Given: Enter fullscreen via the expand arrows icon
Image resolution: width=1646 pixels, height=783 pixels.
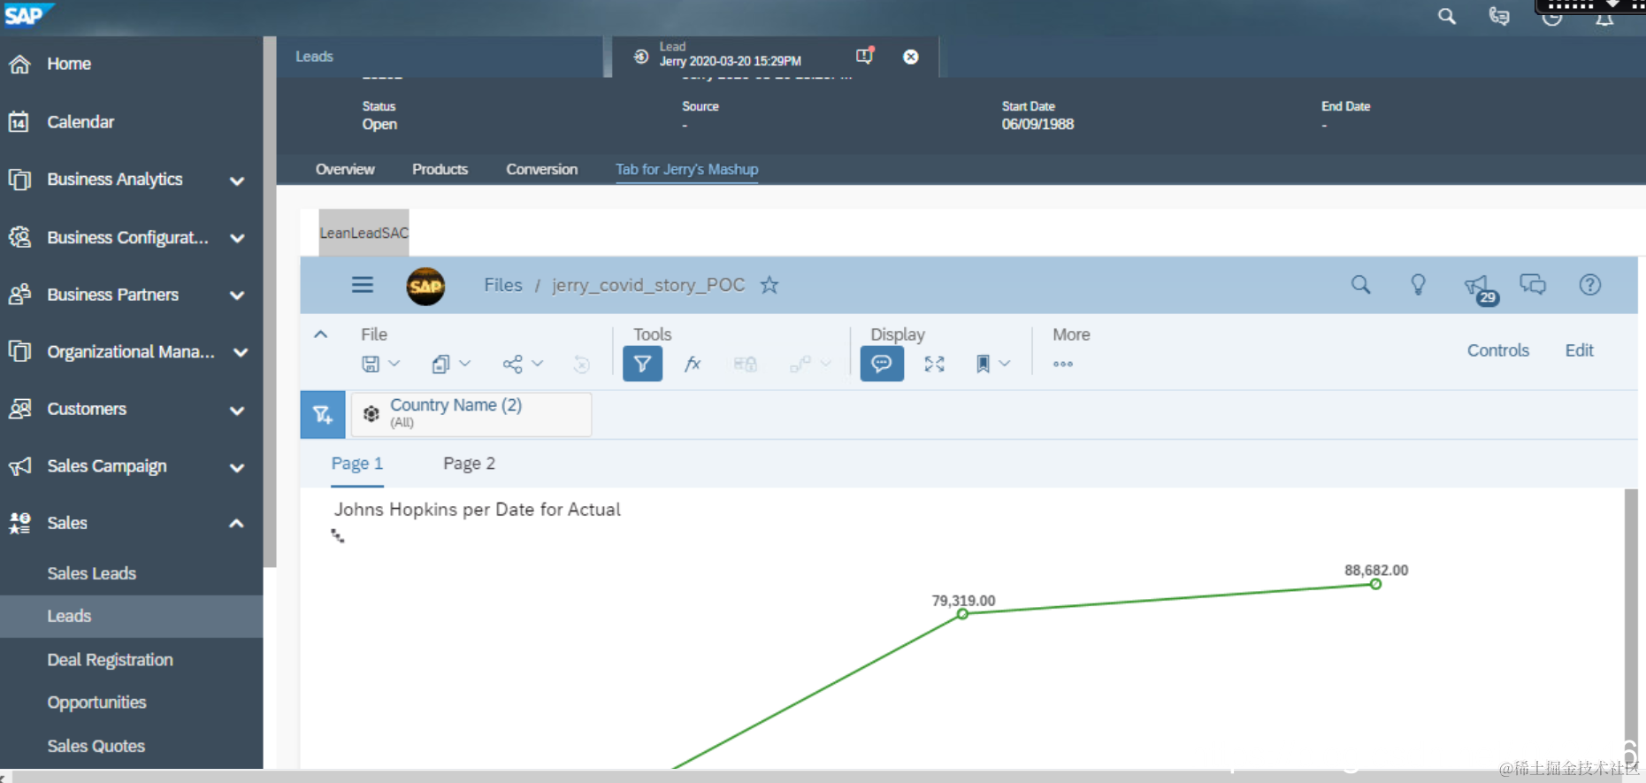Looking at the screenshot, I should coord(935,364).
